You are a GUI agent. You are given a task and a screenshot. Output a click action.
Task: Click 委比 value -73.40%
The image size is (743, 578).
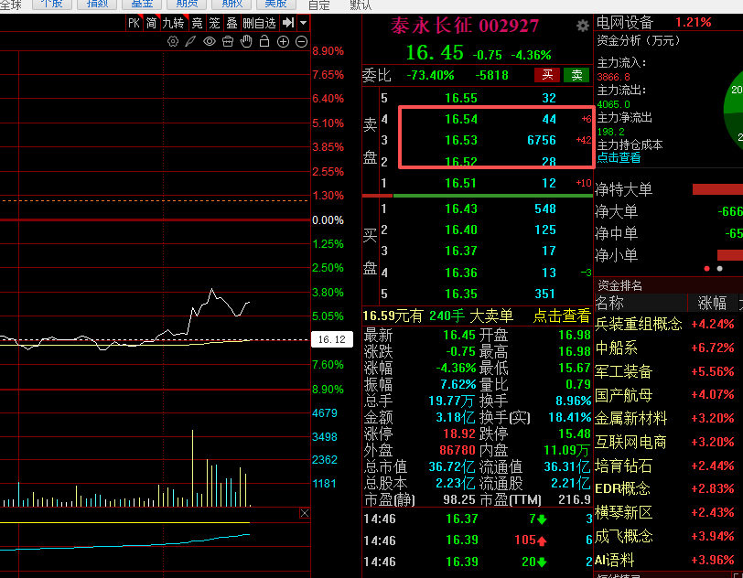(x=430, y=75)
